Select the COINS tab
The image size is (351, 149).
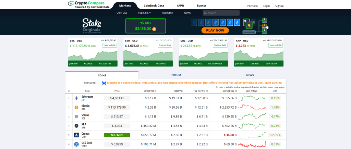tap(102, 75)
